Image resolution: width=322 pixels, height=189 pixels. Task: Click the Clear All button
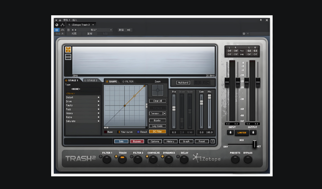click(158, 101)
